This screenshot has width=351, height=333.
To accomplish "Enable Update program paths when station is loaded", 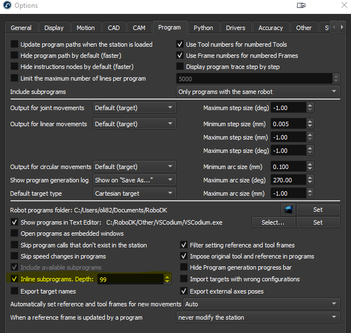I will 14,44.
